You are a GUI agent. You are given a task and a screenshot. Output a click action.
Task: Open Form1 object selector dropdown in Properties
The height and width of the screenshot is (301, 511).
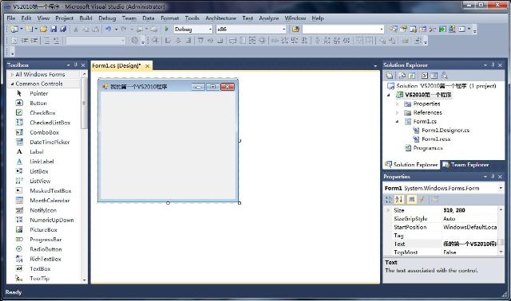click(501, 188)
